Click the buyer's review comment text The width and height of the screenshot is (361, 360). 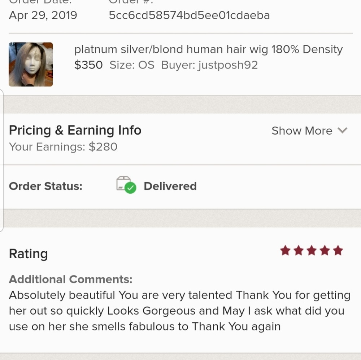[x=179, y=311]
